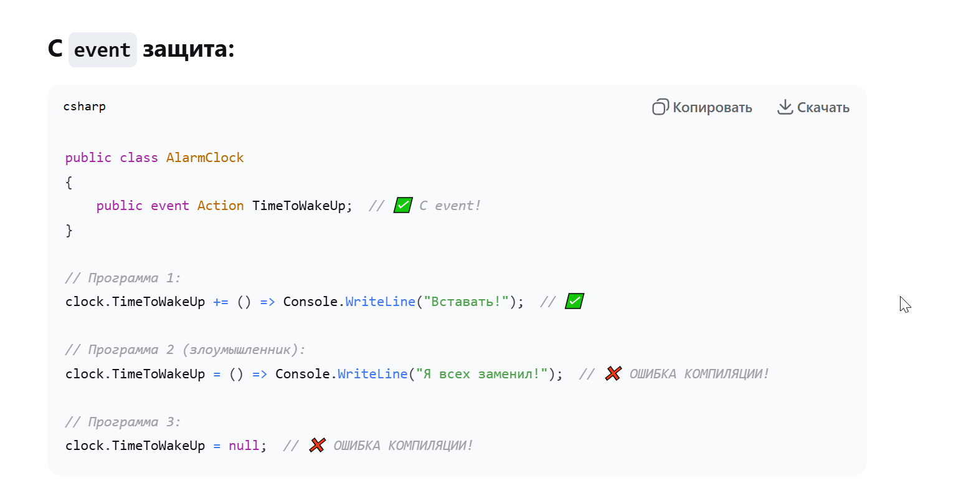This screenshot has height=488, width=966.
Task: Click the += operator in the code
Action: [220, 302]
